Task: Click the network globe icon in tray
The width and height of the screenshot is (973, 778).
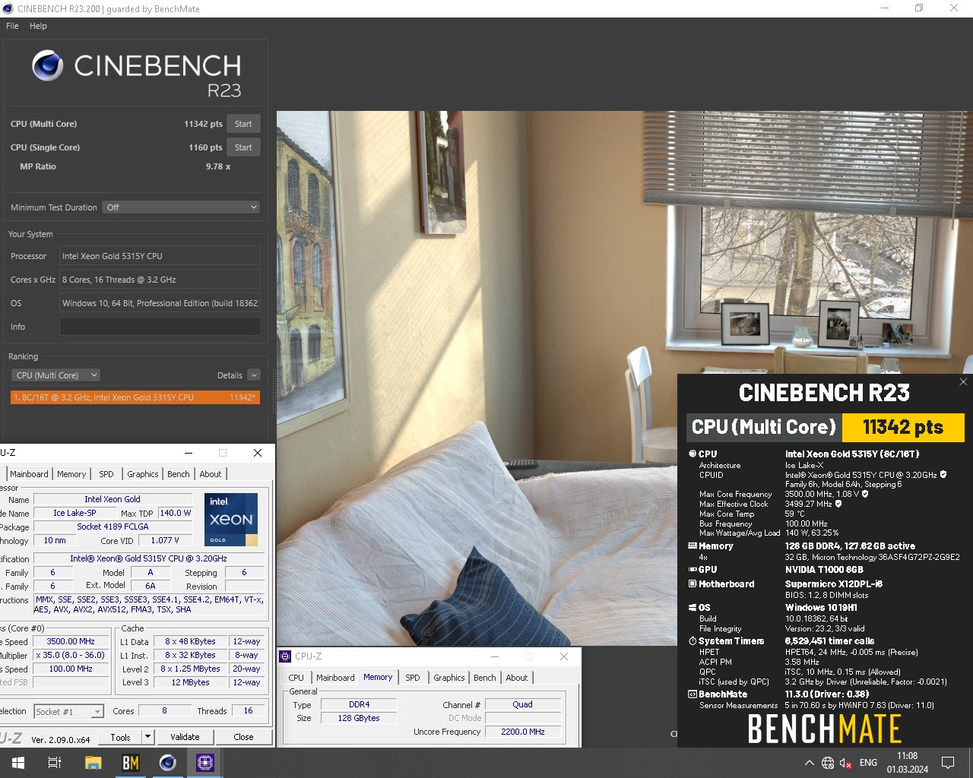Action: coord(828,763)
